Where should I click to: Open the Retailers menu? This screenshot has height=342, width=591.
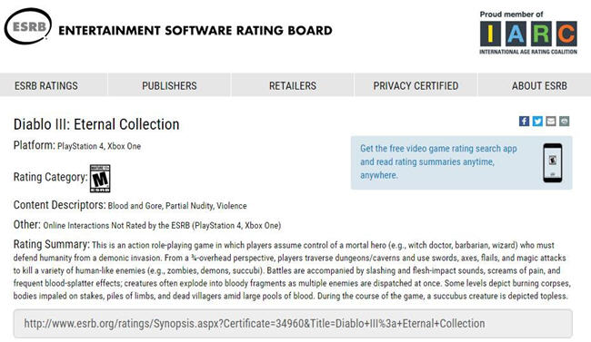(293, 86)
